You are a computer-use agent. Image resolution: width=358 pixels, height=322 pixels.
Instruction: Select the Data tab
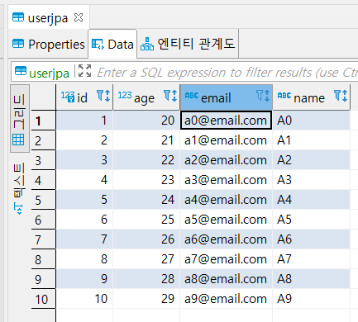112,45
